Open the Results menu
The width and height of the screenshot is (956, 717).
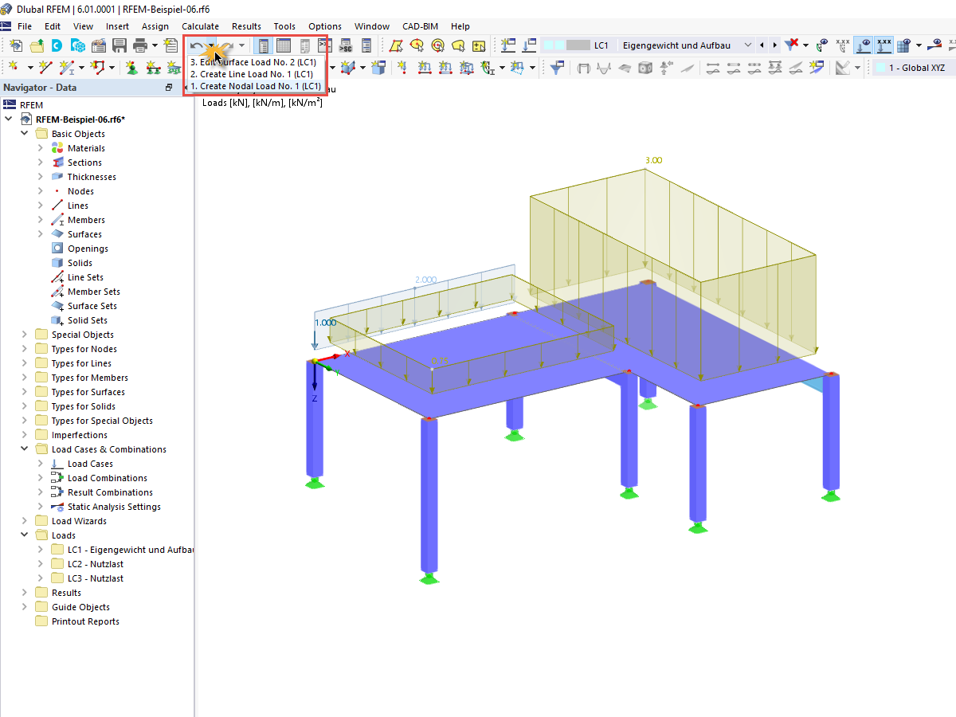[246, 26]
